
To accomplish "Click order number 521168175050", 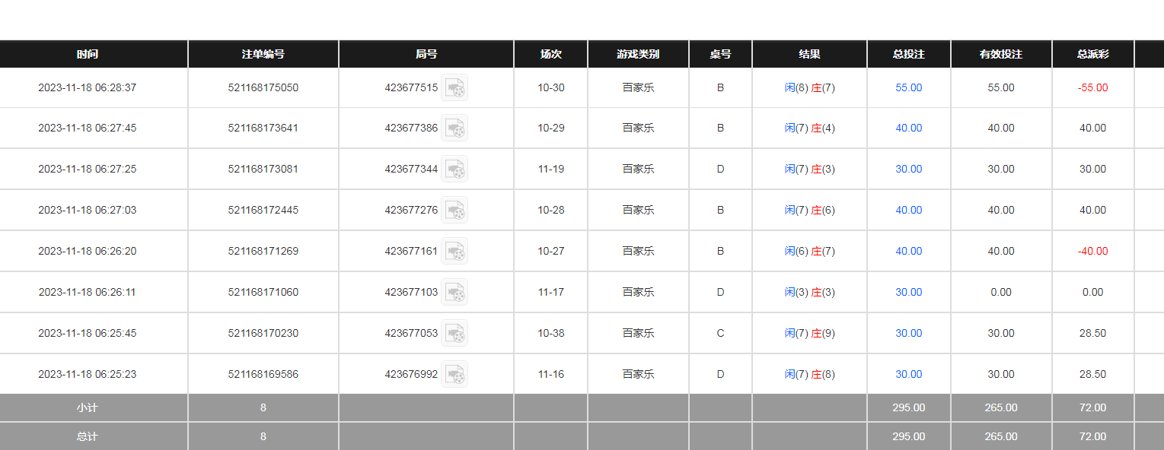I will [x=263, y=88].
